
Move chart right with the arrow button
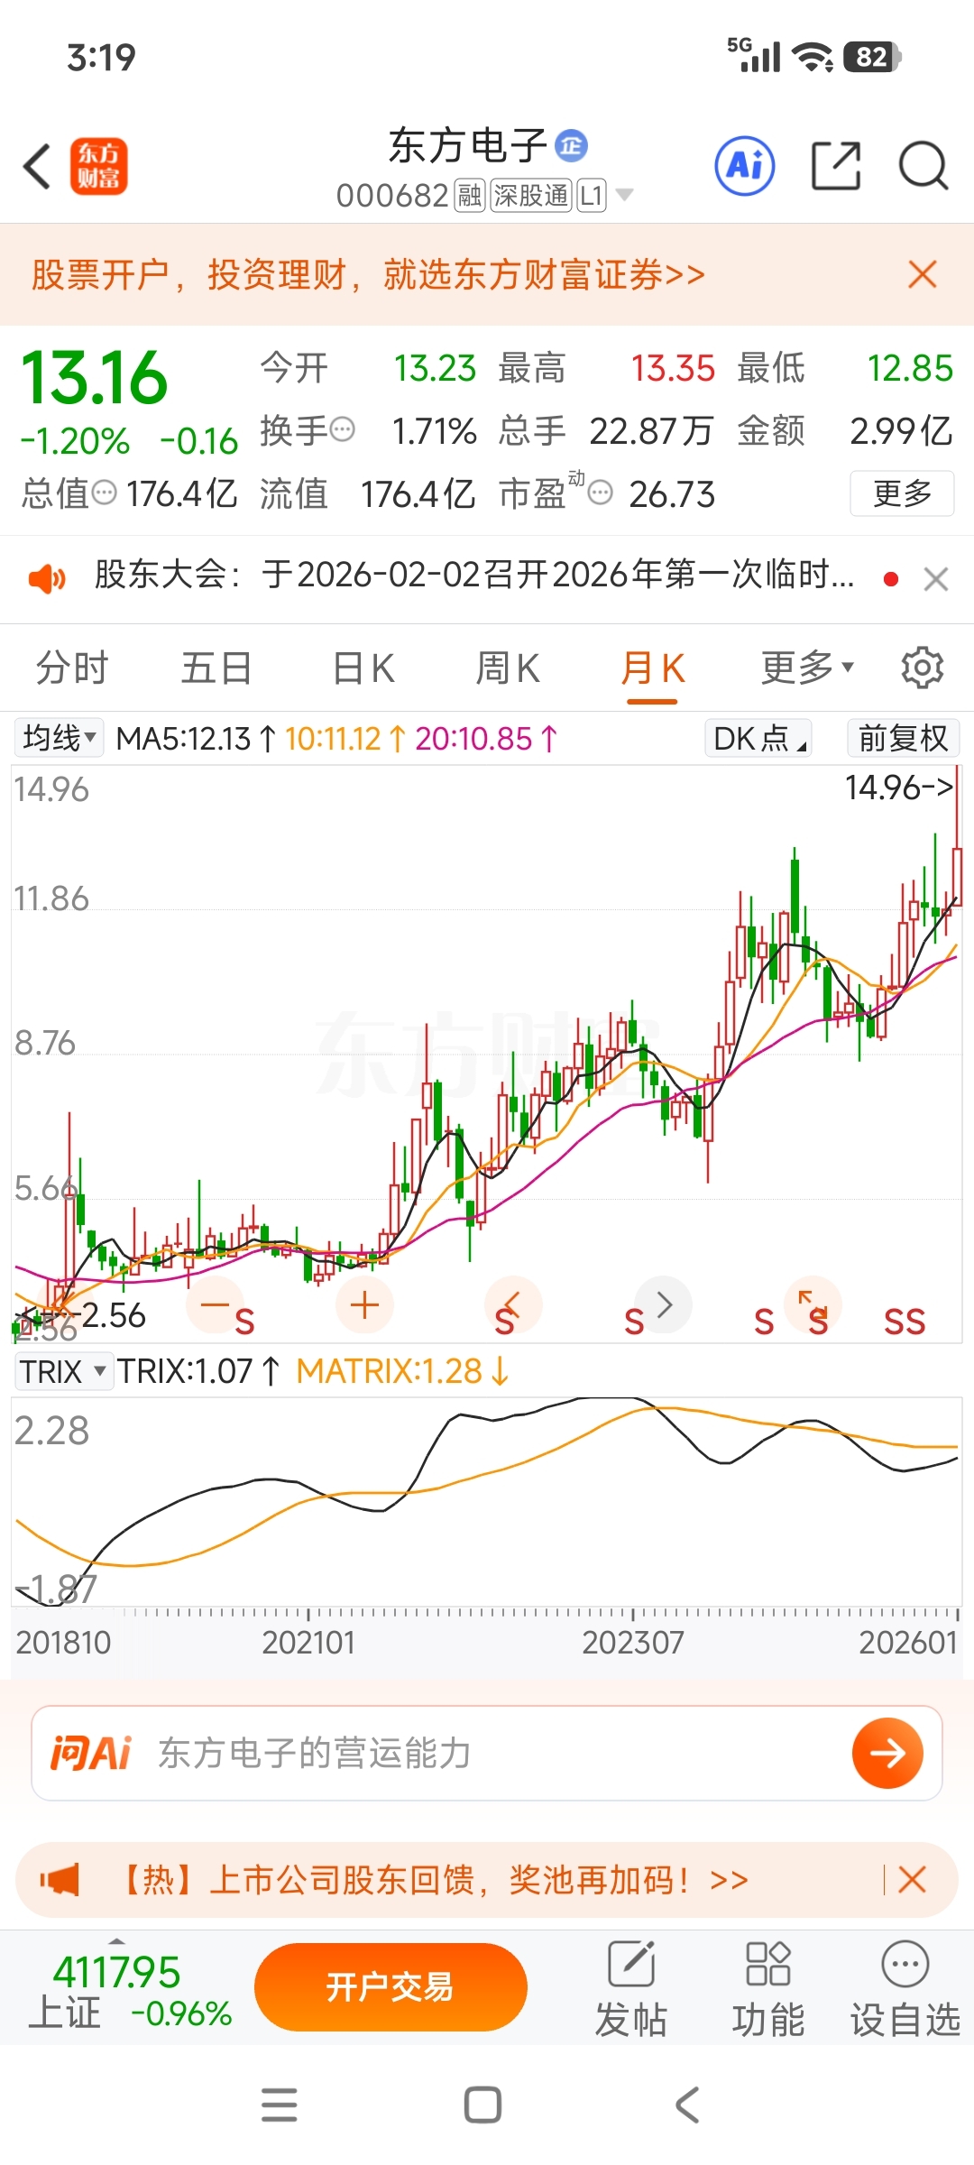tap(664, 1304)
